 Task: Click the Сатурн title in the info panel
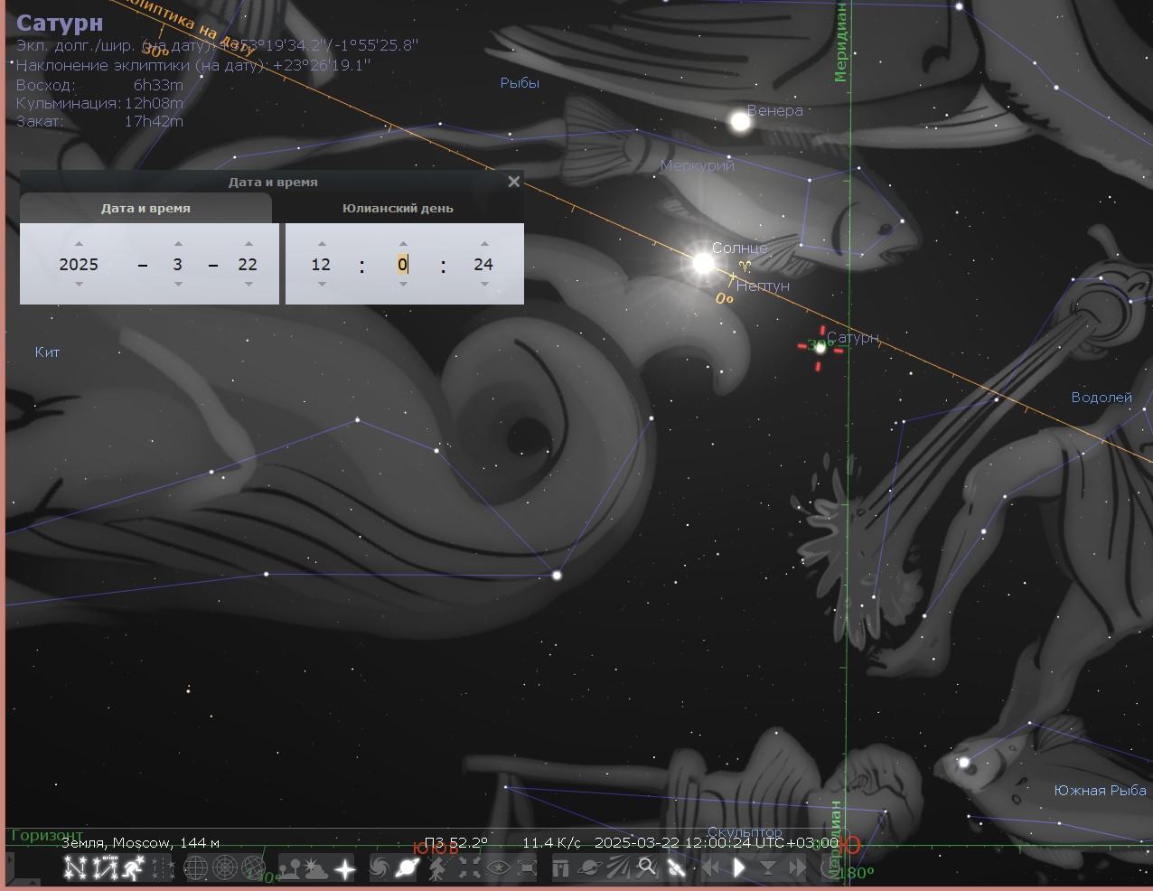pyautogui.click(x=60, y=23)
